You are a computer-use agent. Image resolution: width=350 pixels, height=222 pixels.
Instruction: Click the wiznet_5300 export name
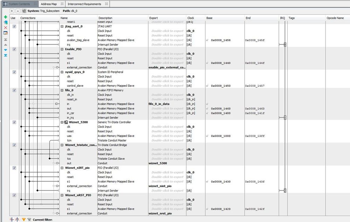pyautogui.click(x=158, y=163)
